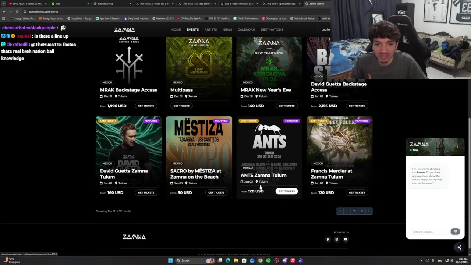
Task: Select the EVENTS nav item
Action: pos(192,29)
